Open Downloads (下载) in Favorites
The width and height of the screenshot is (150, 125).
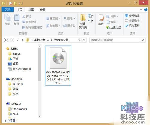tap(13, 59)
